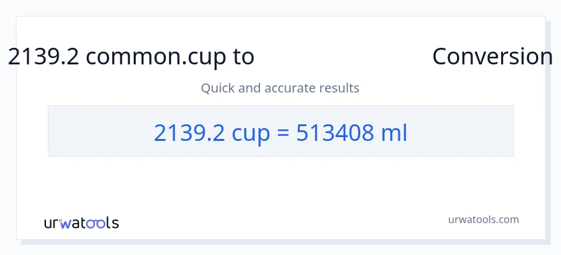
Task: Click the blue letter in the urwatools logo
Action: (x=66, y=224)
